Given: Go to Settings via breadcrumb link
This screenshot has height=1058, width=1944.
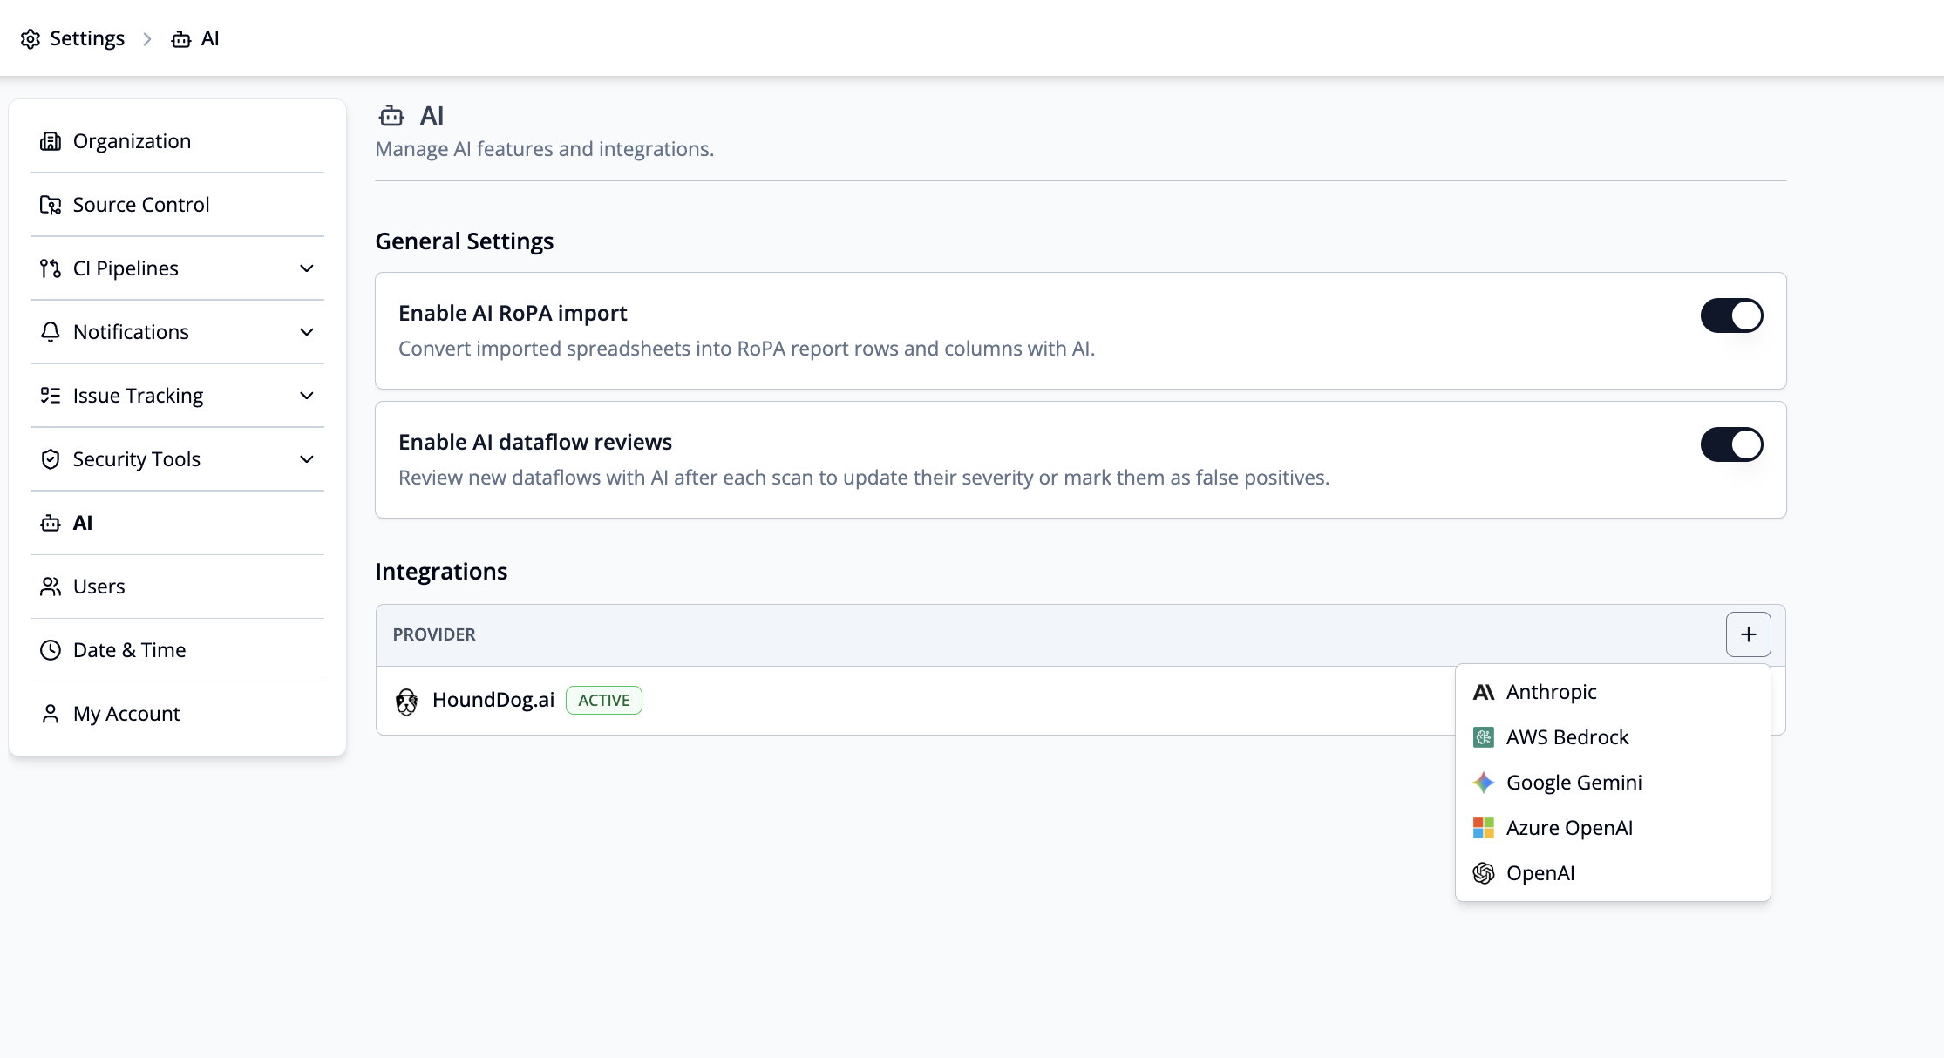Looking at the screenshot, I should 72,39.
